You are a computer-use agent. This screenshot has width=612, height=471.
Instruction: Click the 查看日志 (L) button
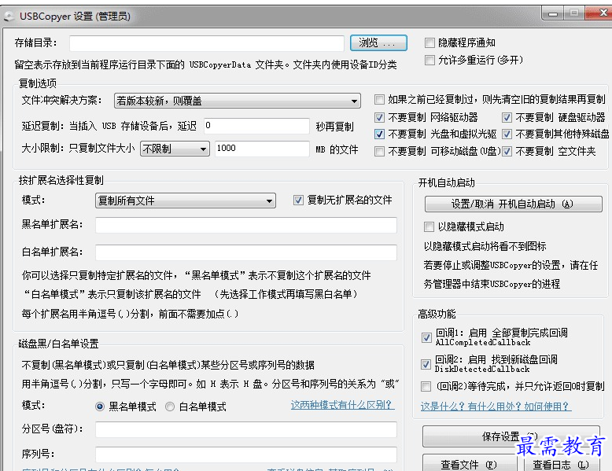coord(561,463)
